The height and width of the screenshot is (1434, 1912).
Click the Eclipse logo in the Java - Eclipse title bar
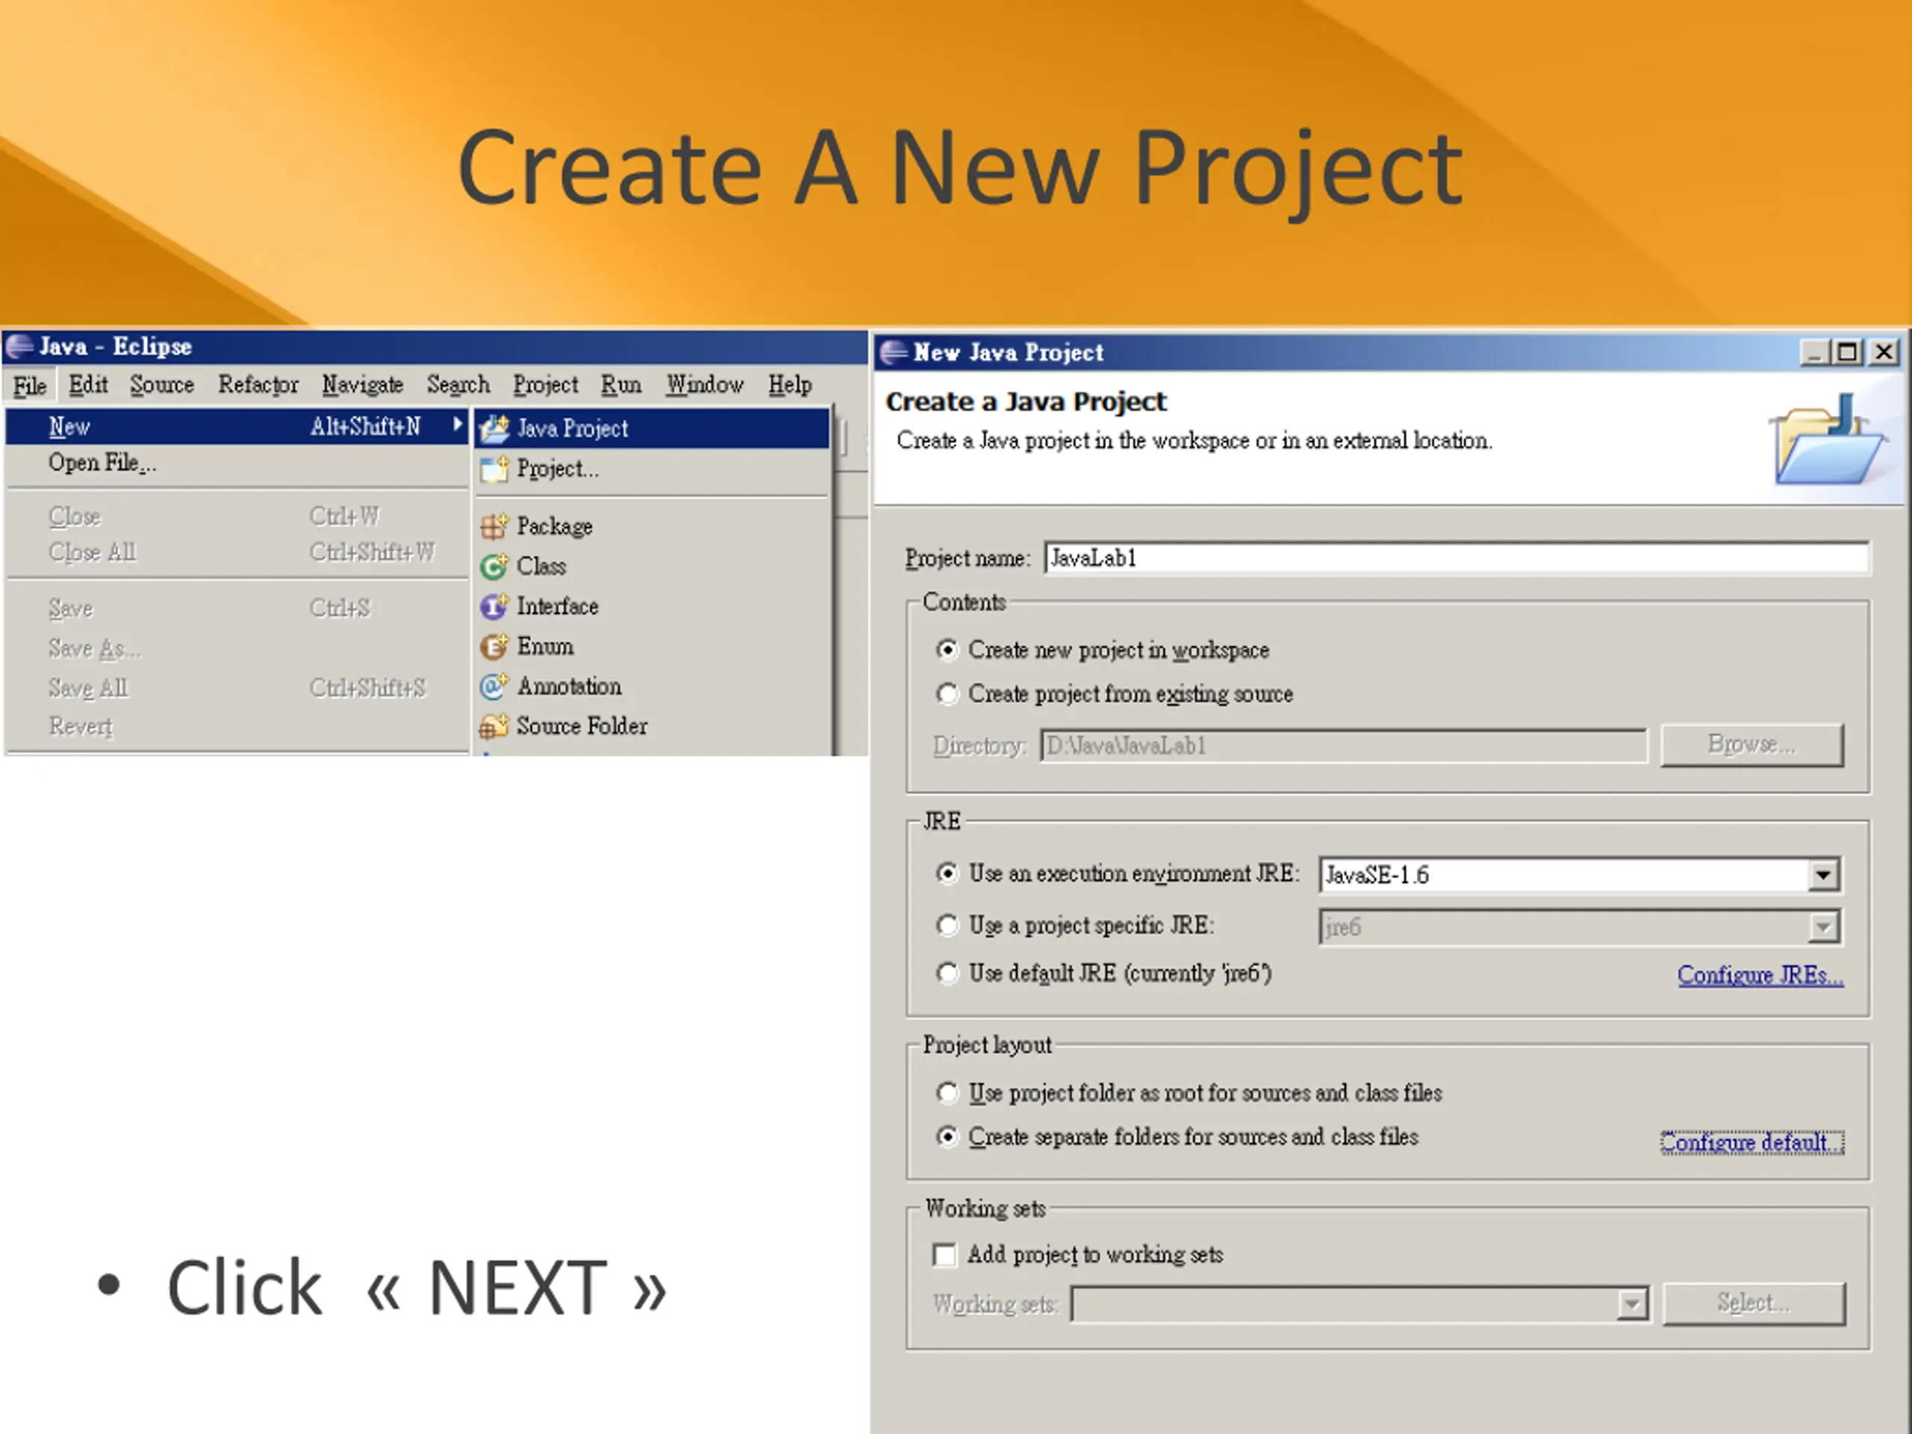[19, 347]
